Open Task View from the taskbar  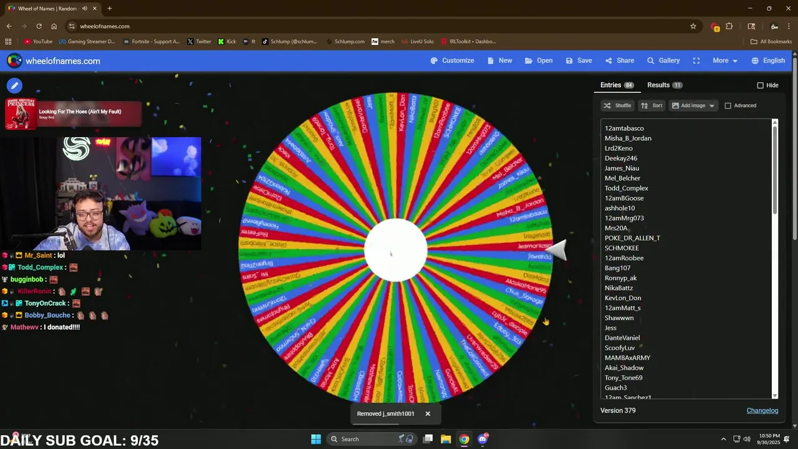coord(428,439)
